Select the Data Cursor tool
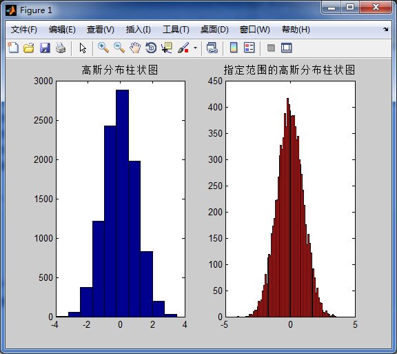397x354 pixels. point(167,48)
